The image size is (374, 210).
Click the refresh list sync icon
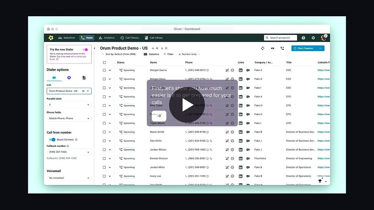tap(263, 48)
